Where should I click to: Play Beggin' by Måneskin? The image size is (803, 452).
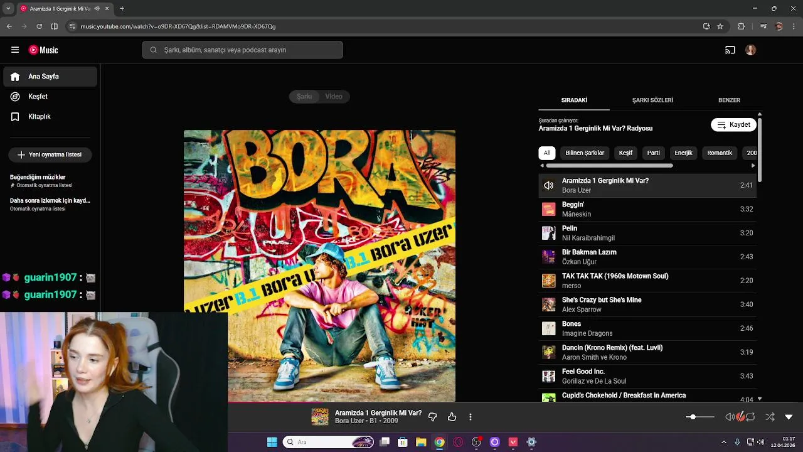tap(647, 209)
